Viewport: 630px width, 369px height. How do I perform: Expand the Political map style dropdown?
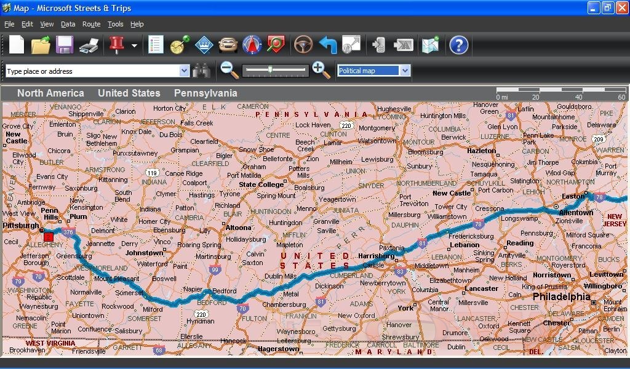point(404,71)
